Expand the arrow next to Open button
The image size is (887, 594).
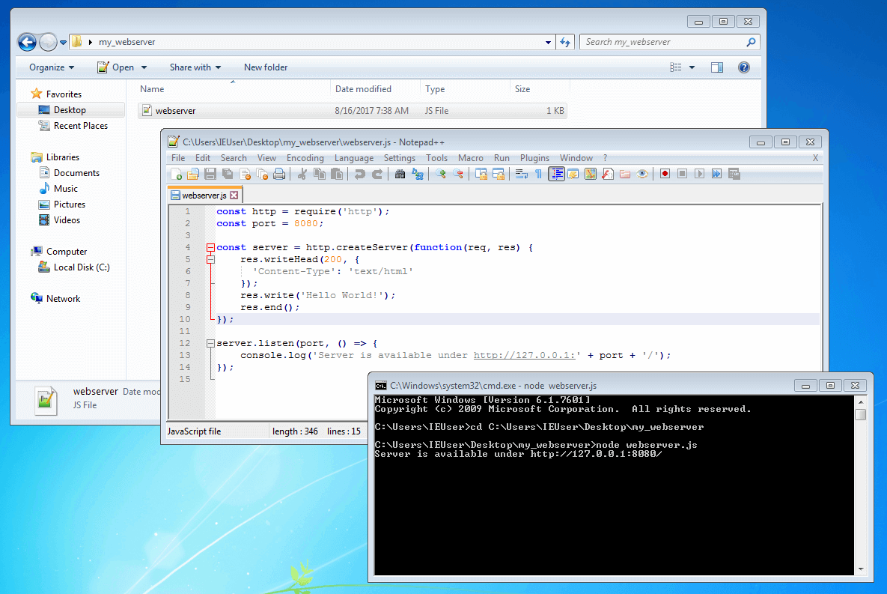144,67
